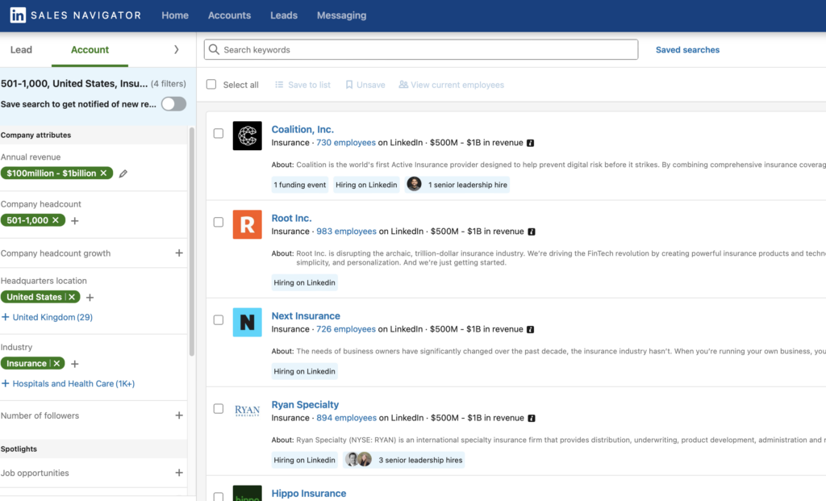Click the Root Inc. orange R logo

[x=247, y=224]
